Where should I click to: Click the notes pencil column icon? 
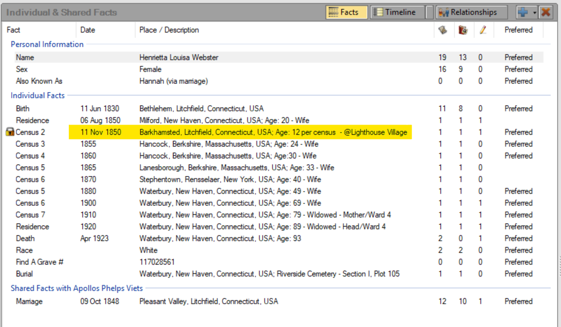click(x=483, y=30)
